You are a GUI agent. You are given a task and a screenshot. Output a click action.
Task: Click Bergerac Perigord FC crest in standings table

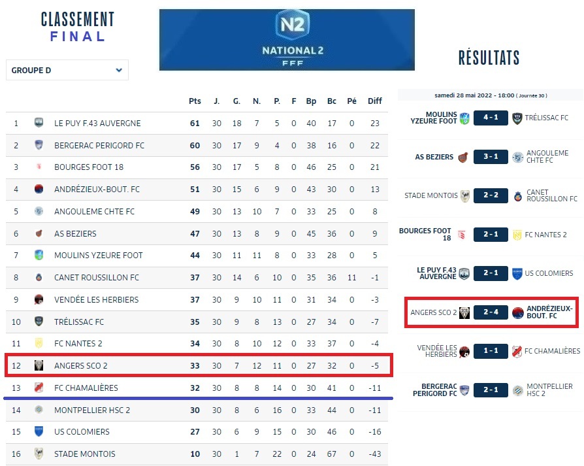point(39,145)
